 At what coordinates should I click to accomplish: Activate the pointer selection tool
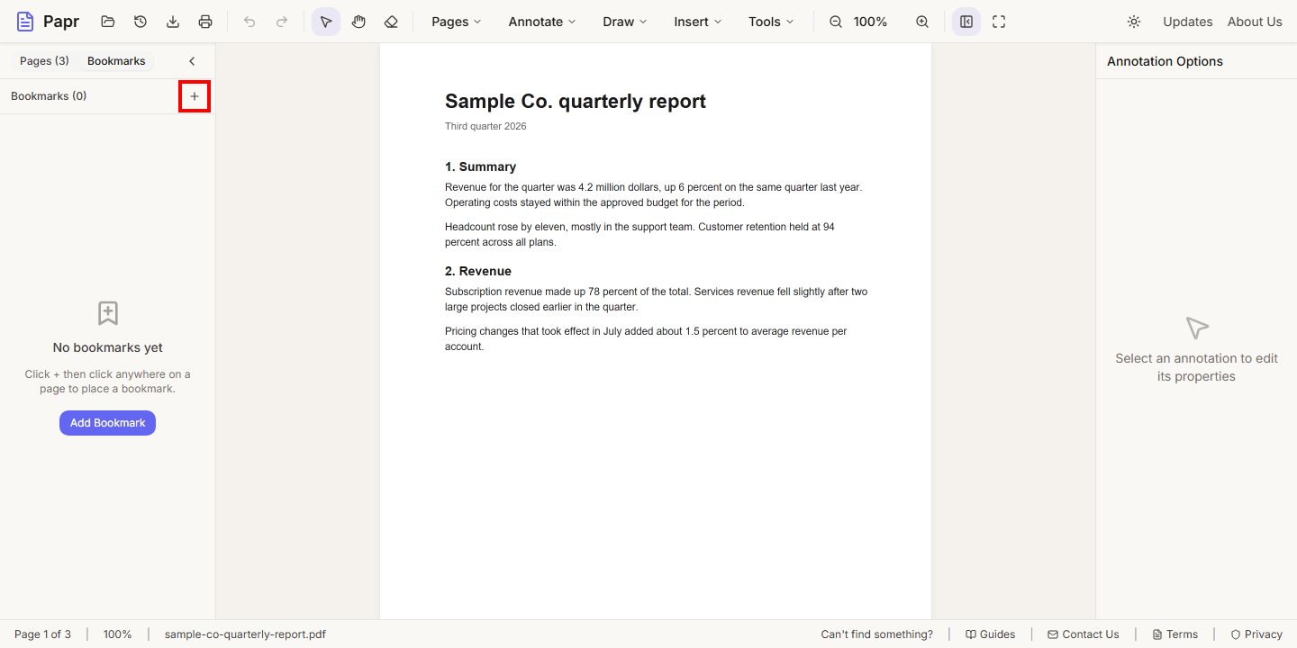[x=326, y=22]
